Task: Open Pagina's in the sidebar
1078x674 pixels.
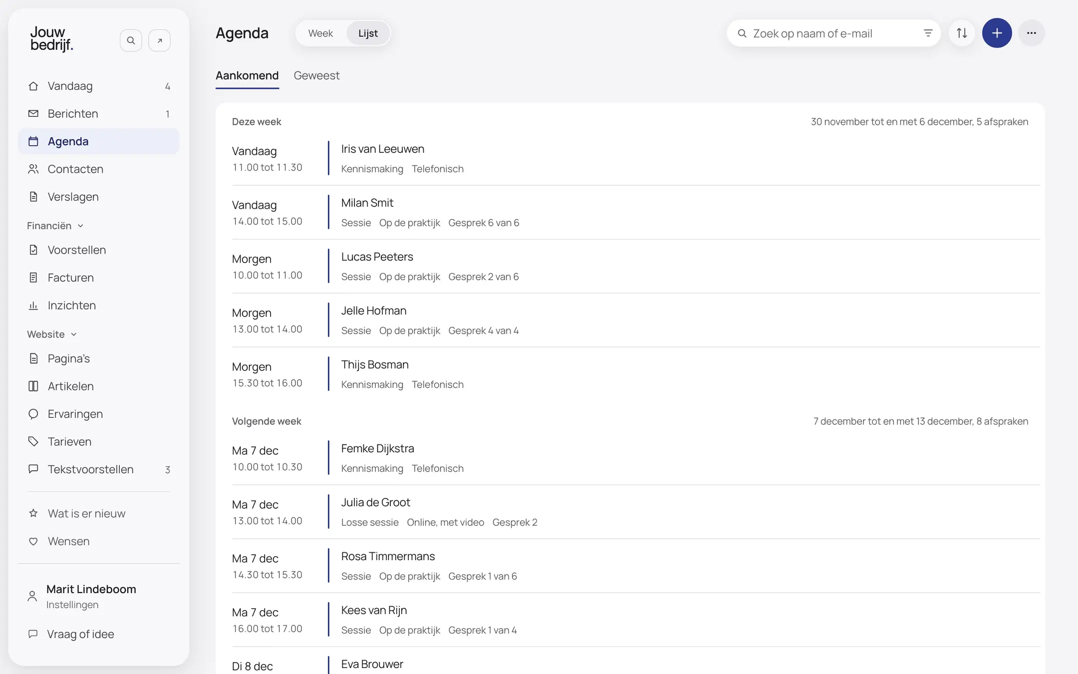Action: point(99,358)
